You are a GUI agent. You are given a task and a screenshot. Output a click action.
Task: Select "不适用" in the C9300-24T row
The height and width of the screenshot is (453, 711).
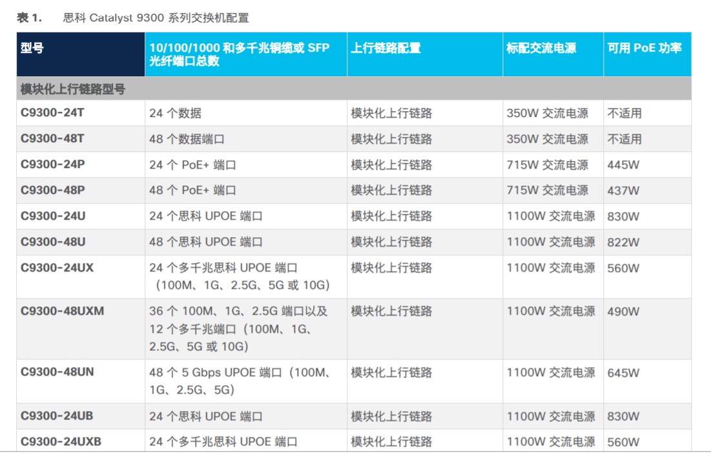pyautogui.click(x=624, y=113)
